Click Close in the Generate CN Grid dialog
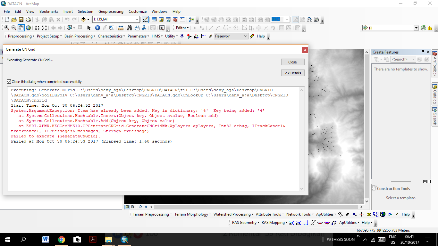This screenshot has width=438, height=246. pyautogui.click(x=293, y=62)
